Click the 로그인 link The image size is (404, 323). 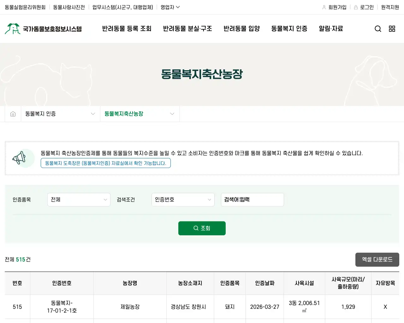pos(367,7)
